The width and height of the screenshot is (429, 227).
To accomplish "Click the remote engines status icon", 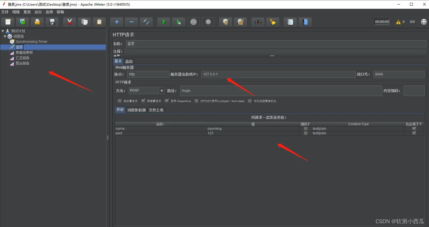I will click(x=424, y=22).
